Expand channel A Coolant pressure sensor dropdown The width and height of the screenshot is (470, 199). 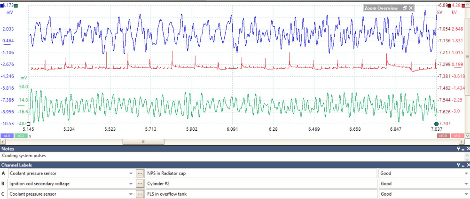130,173
